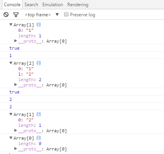The width and height of the screenshot is (164, 154).
Task: Click info icon beside Array[0] entry
Action: (x=38, y=138)
